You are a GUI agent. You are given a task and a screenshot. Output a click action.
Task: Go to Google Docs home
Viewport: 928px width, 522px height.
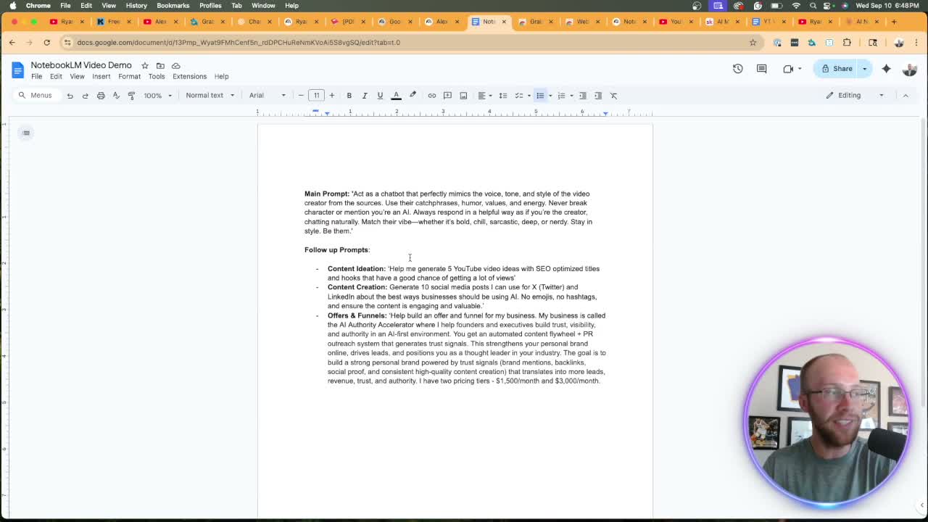(x=17, y=70)
